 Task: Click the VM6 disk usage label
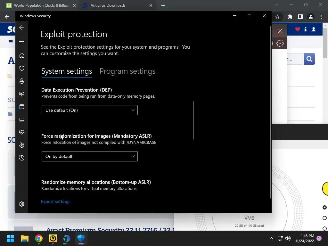click(249, 226)
